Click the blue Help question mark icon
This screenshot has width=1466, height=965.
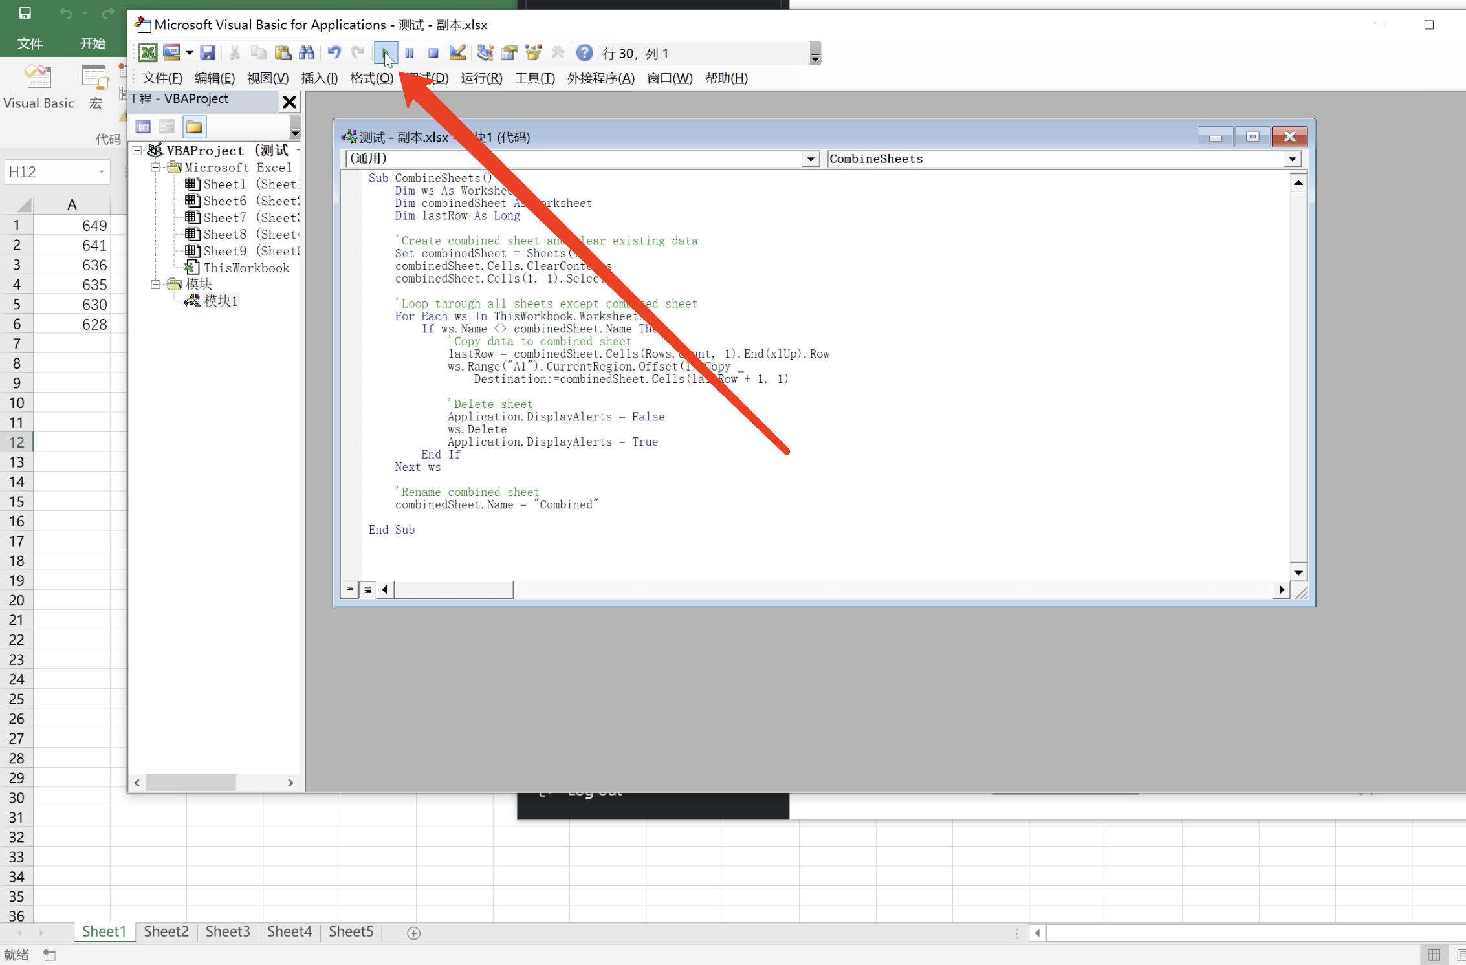tap(584, 53)
